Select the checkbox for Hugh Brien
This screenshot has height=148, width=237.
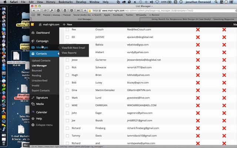click(x=67, y=75)
